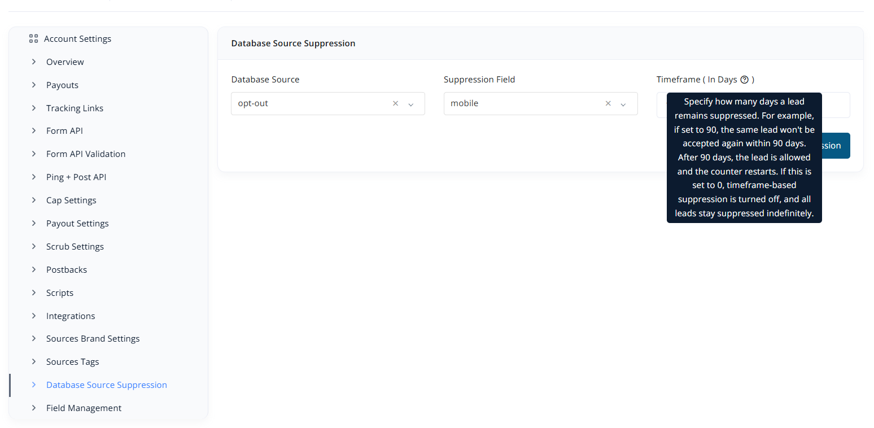Expand the chevron next to Overview
The image size is (874, 428).
click(x=34, y=62)
